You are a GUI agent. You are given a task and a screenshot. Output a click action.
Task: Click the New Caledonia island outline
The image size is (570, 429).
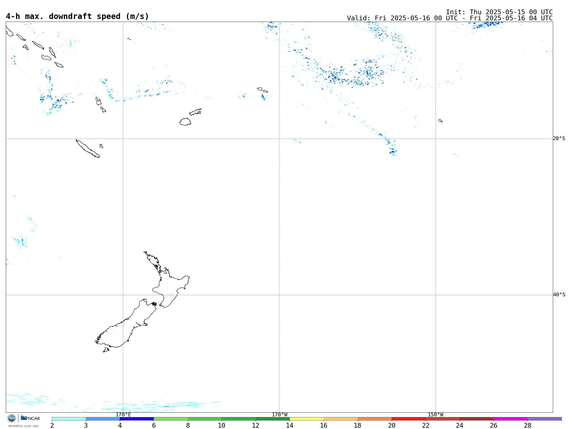(88, 149)
